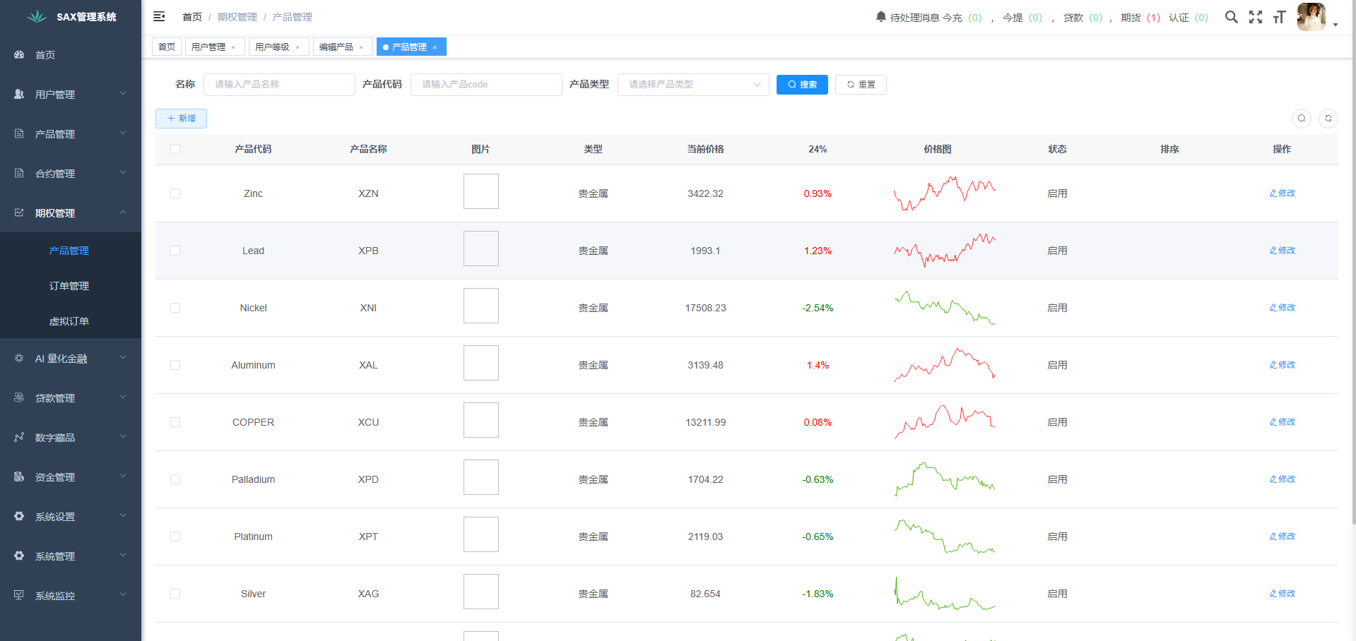This screenshot has height=641, width=1356.
Task: Collapse the sidebar with the hamburger icon
Action: click(x=159, y=16)
